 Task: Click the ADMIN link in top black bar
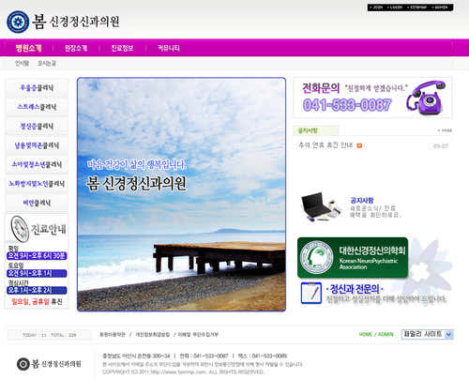[440, 8]
